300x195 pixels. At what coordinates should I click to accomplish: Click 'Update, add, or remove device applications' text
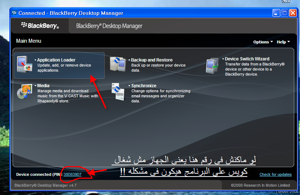coord(64,68)
